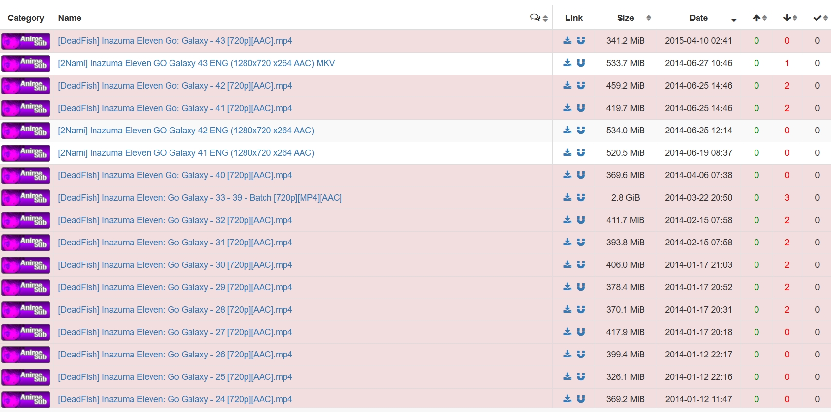Screen dimensions: 831x412
Task: Open DeadFish Go Galaxy - 32 link
Action: coord(175,220)
